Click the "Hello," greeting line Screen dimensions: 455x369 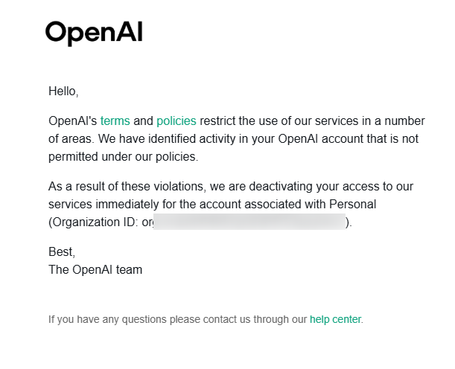pos(63,92)
